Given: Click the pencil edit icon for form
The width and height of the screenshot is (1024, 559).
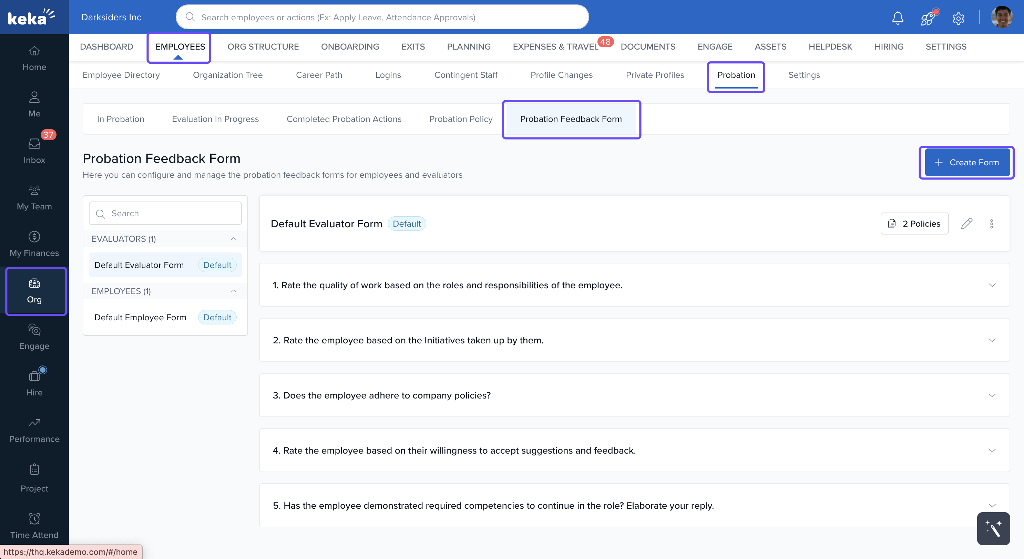Looking at the screenshot, I should click(x=966, y=224).
